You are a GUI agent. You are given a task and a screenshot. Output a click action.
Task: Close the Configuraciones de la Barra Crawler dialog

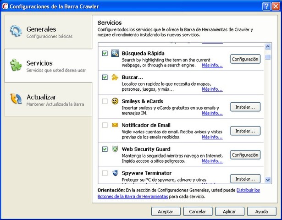pyautogui.click(x=275, y=6)
